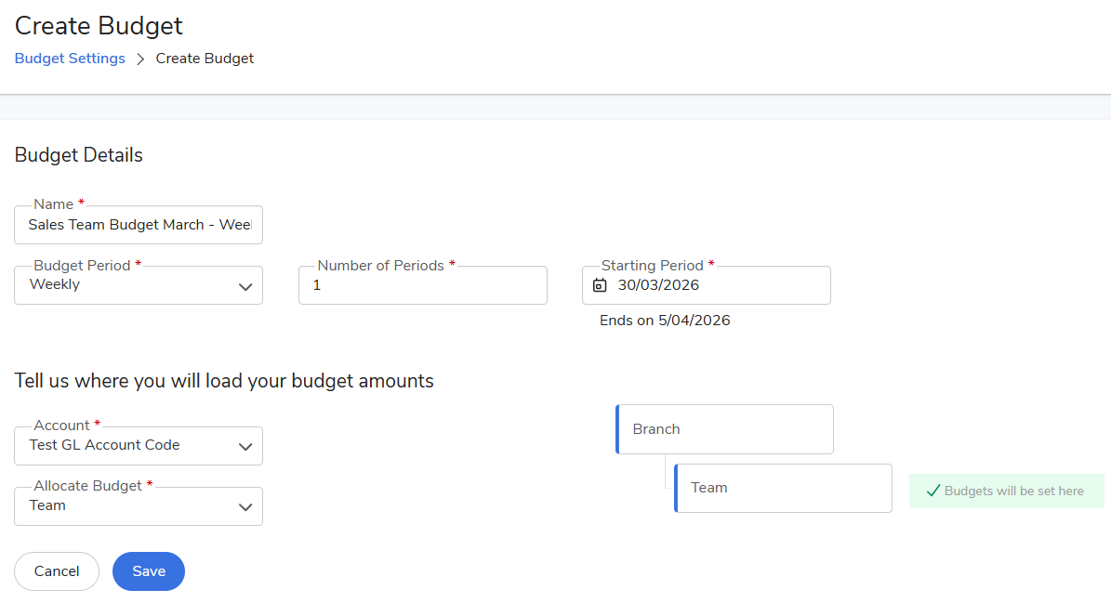Screen dimensions: 1111x603
Task: Click the Budget Period dropdown chevron arrow
Action: (x=245, y=287)
